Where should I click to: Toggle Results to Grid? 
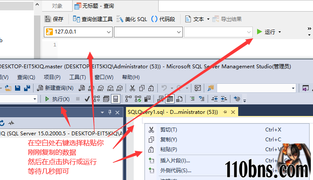pyautogui.click(x=170, y=99)
